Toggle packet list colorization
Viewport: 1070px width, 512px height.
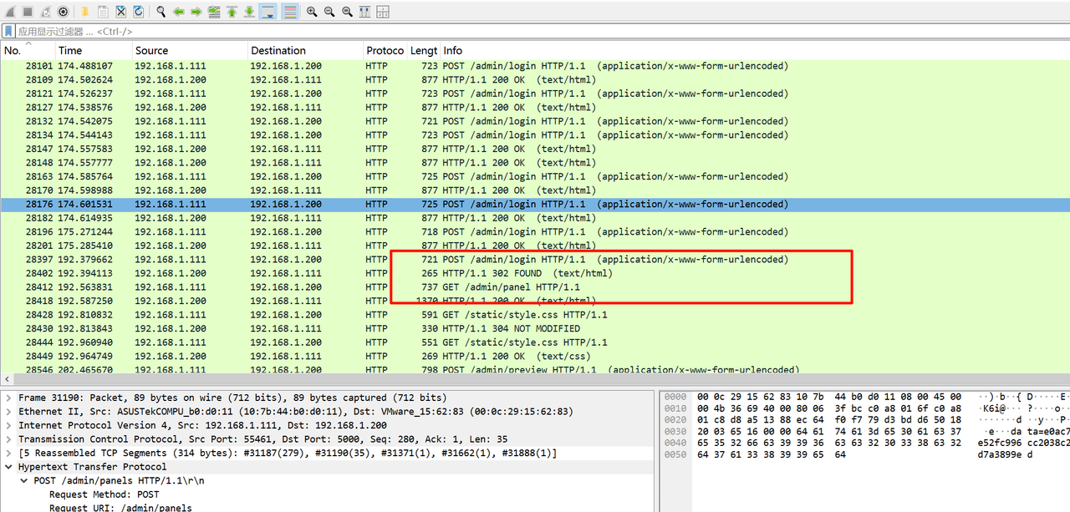289,12
